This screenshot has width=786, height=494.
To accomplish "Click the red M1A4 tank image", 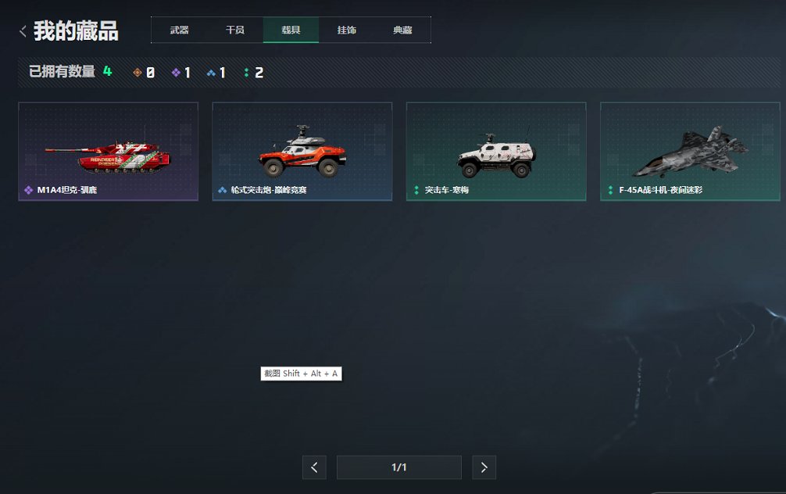I will click(108, 157).
